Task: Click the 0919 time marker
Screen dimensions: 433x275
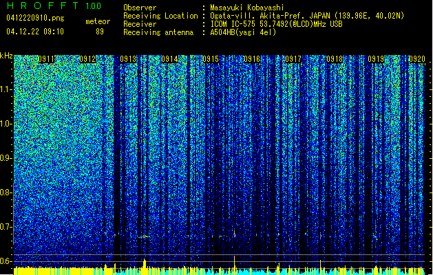Action: pos(376,59)
